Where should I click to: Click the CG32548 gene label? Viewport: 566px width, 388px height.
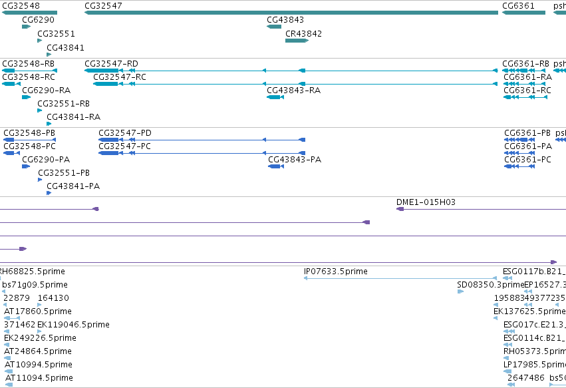21,6
